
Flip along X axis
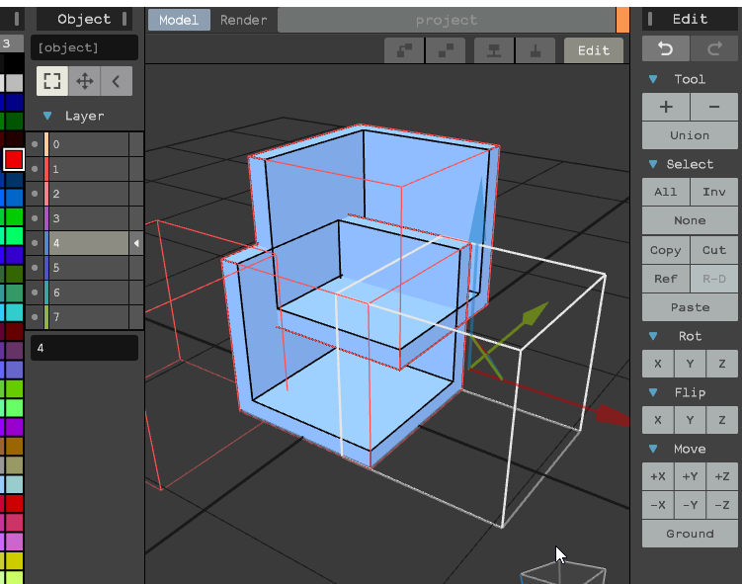coord(658,420)
